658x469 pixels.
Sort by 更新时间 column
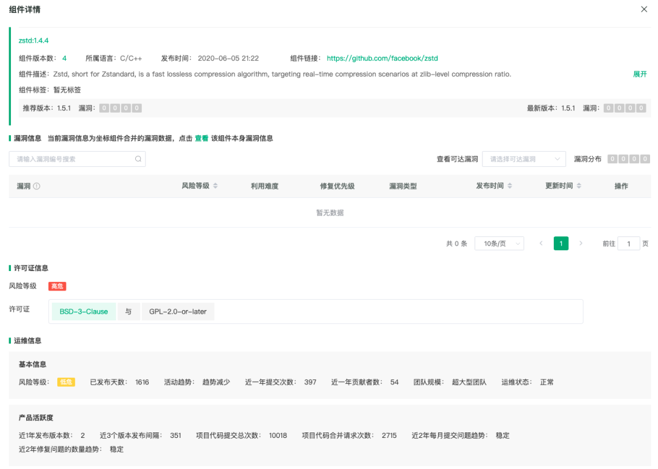point(579,186)
